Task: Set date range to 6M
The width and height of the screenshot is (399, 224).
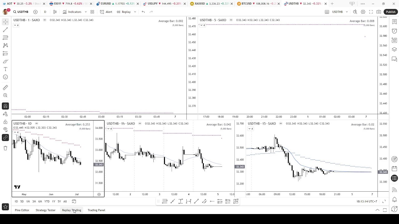Action: pos(40,202)
